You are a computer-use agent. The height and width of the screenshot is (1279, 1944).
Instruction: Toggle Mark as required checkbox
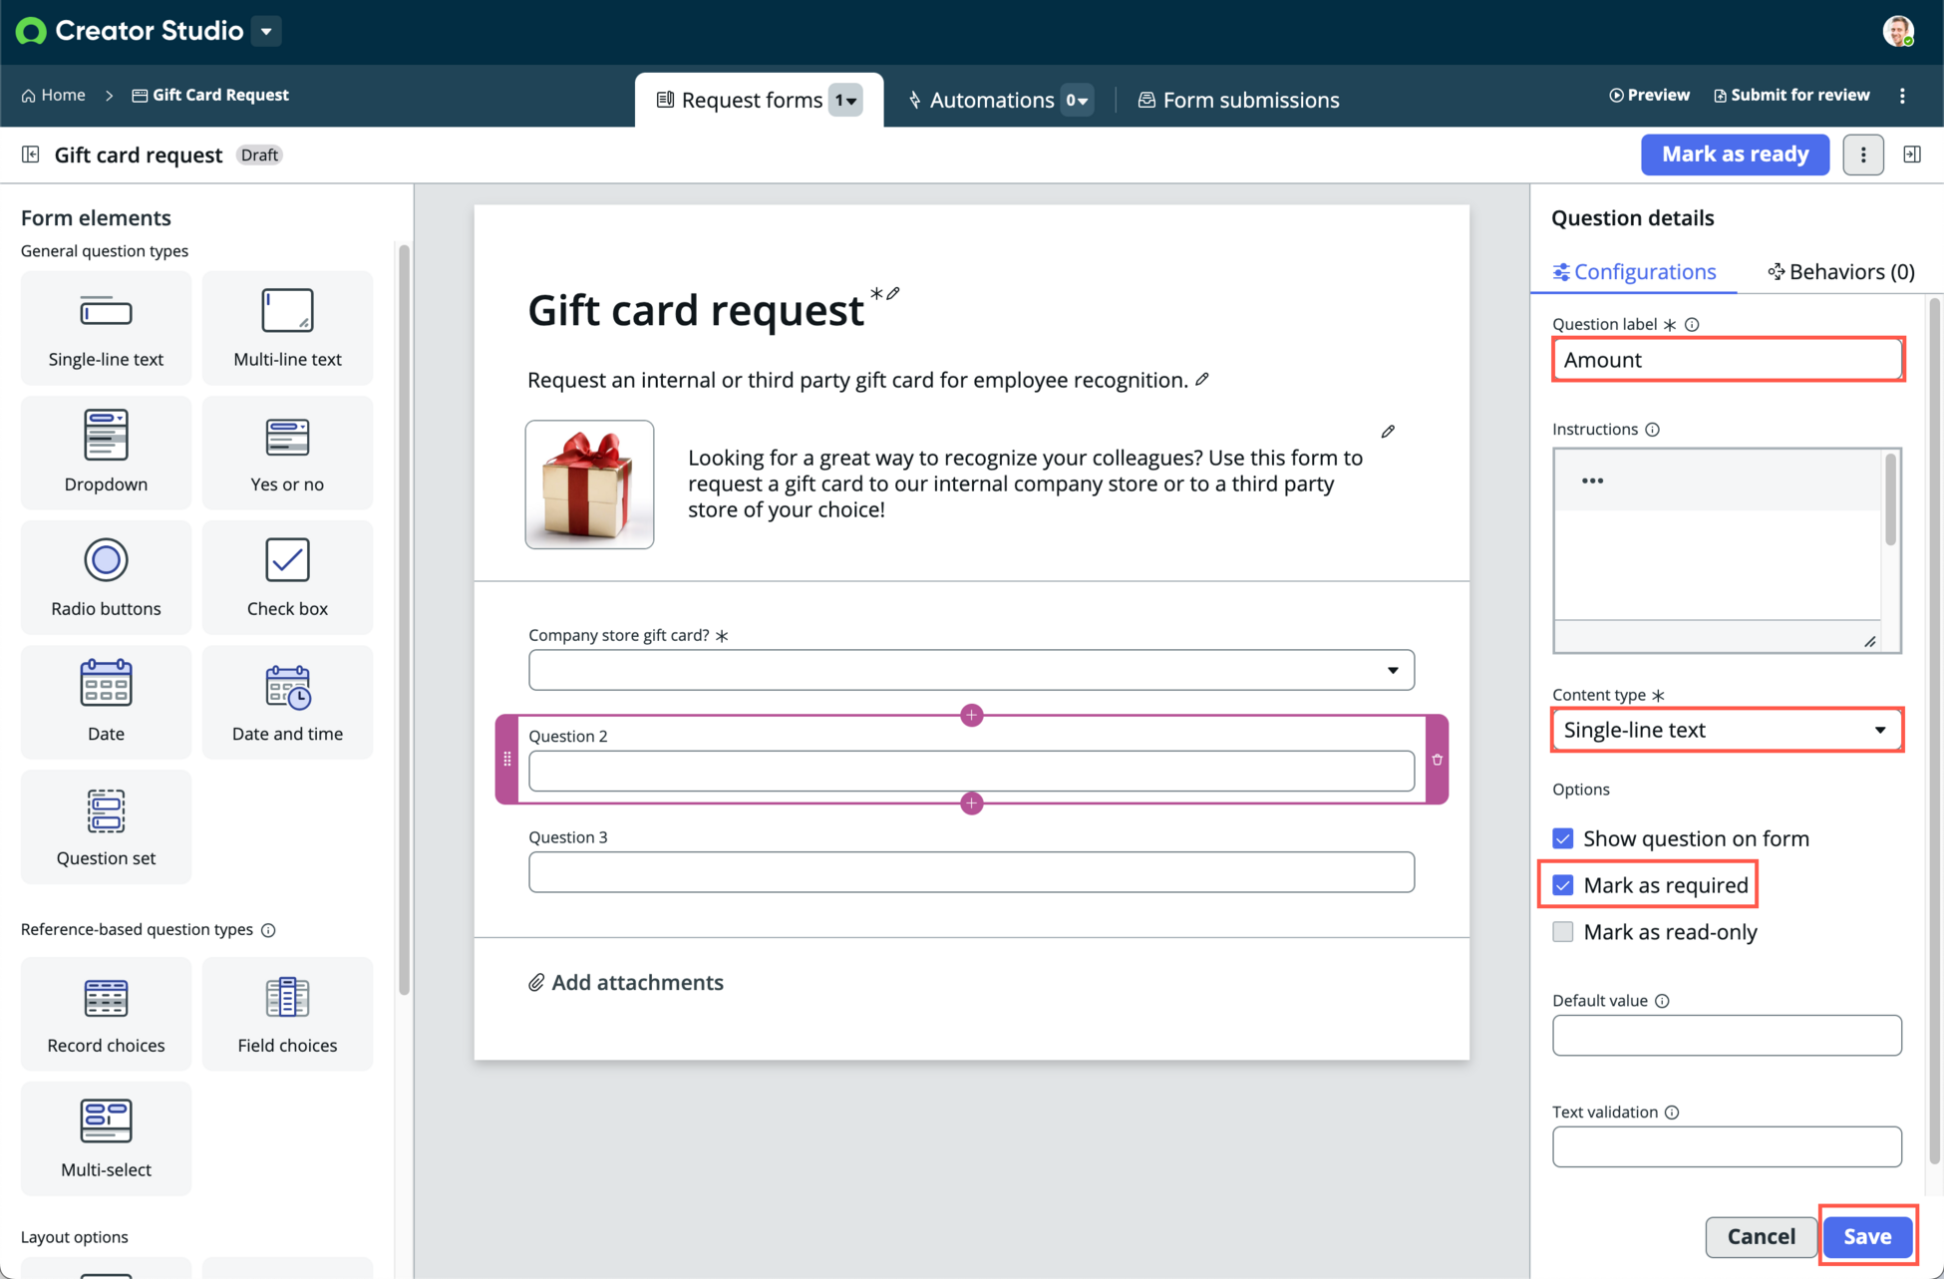coord(1563,885)
